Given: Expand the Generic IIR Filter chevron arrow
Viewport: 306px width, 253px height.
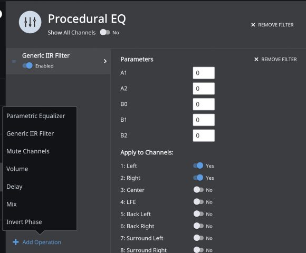Looking at the screenshot, I should pyautogui.click(x=105, y=61).
